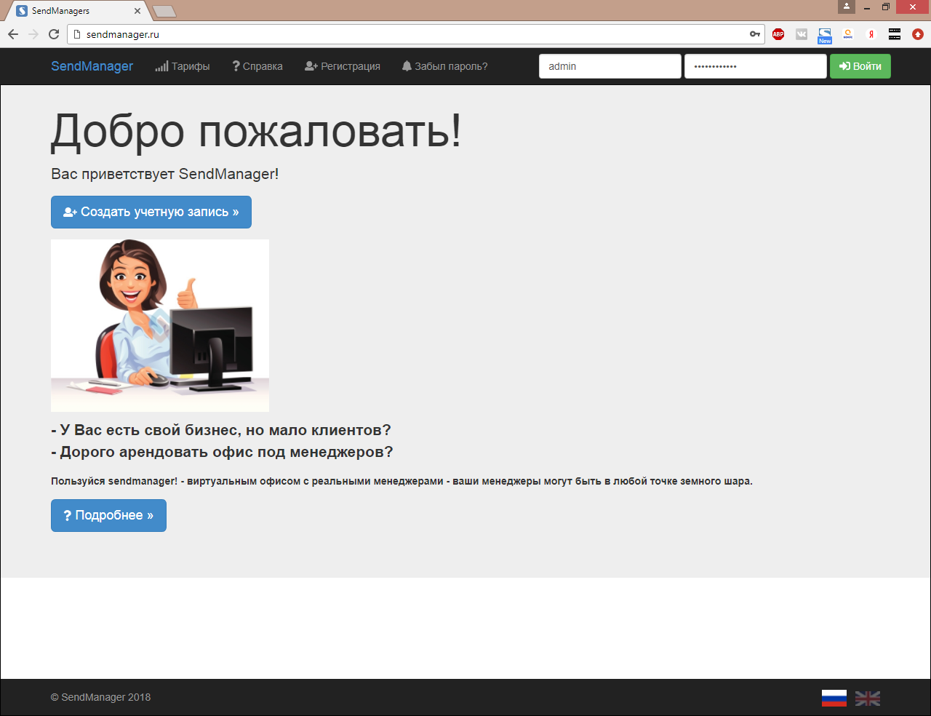The image size is (931, 716).
Task: Open the VK extension icon
Action: coord(802,34)
